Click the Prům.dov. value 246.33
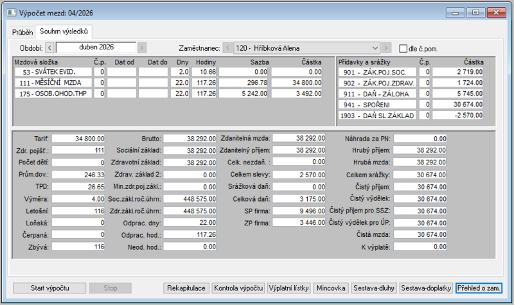 tap(78, 175)
